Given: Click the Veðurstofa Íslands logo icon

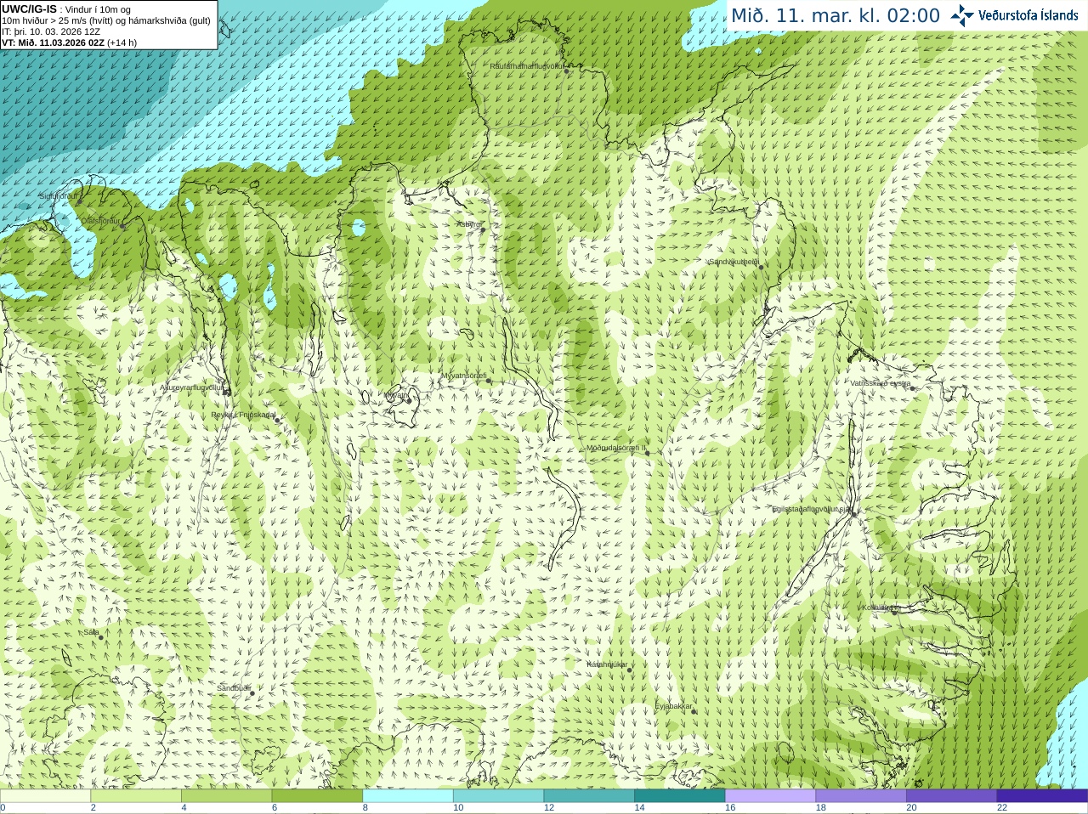Looking at the screenshot, I should coord(961,15).
